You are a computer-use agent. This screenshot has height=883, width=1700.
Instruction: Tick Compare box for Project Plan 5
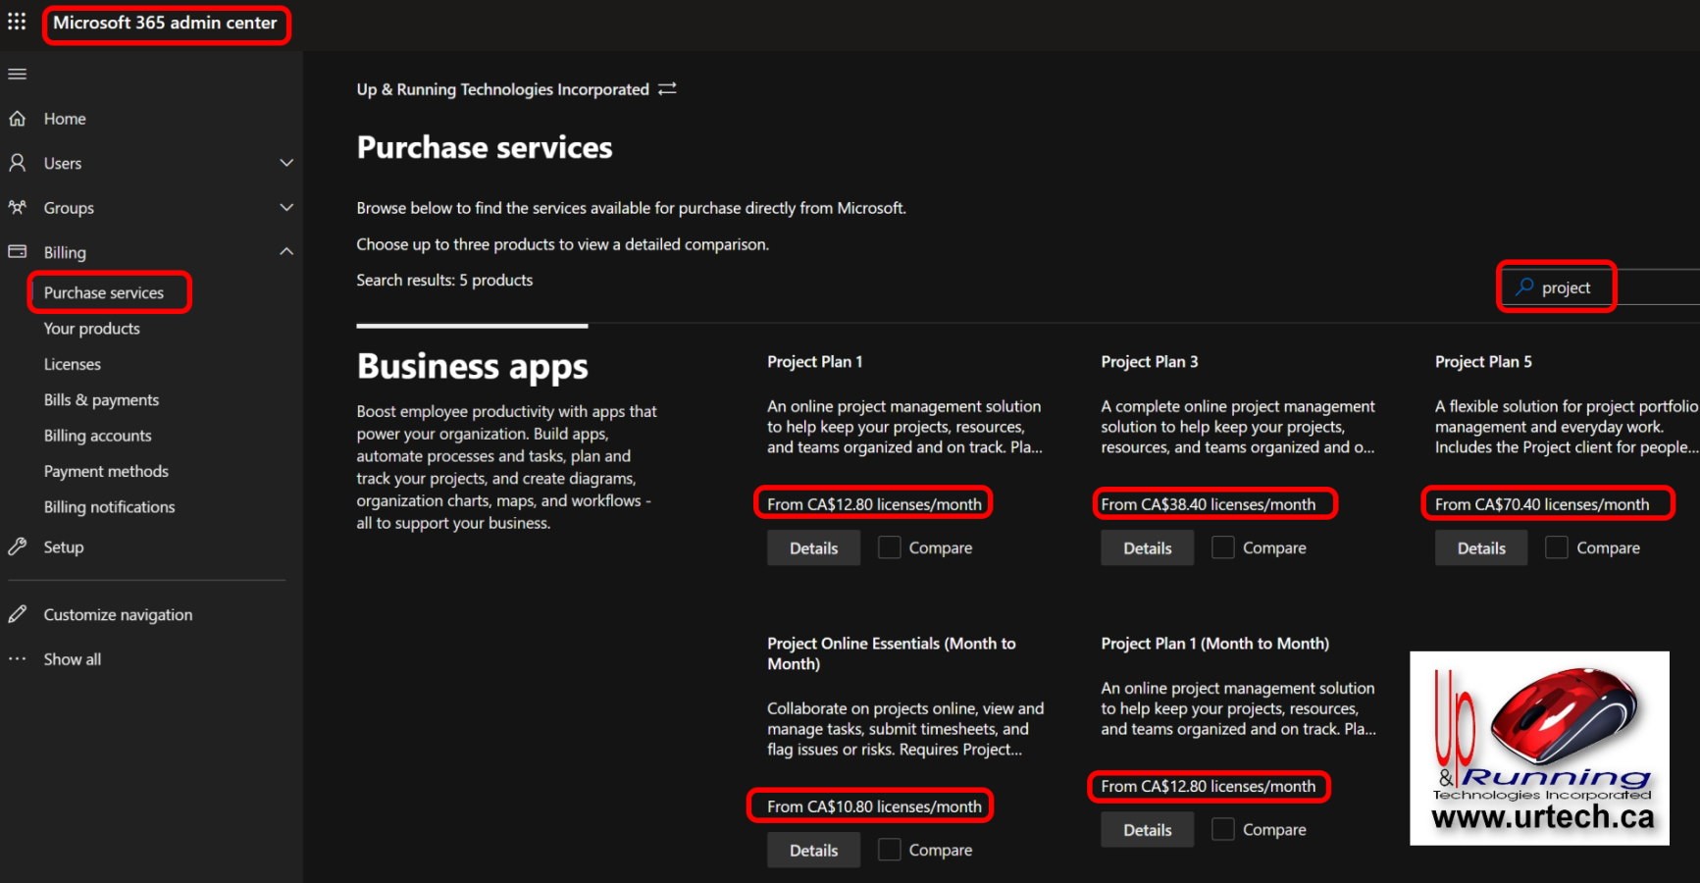point(1556,547)
